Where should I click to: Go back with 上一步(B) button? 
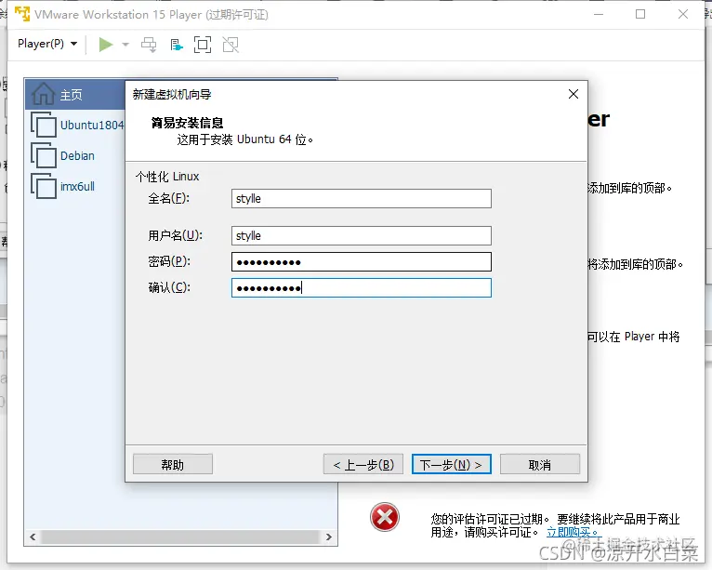point(363,464)
